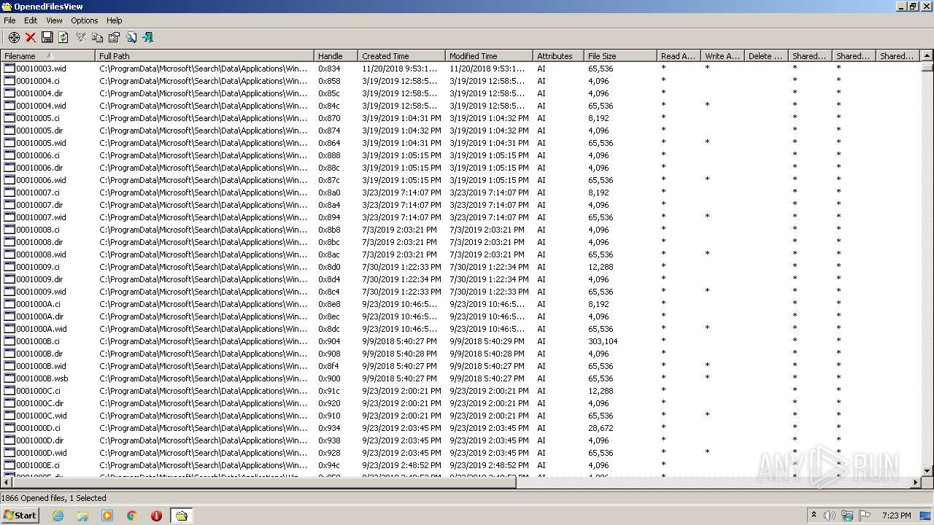934x525 pixels.
Task: Select the 0001000A.dir file row
Action: [460, 316]
